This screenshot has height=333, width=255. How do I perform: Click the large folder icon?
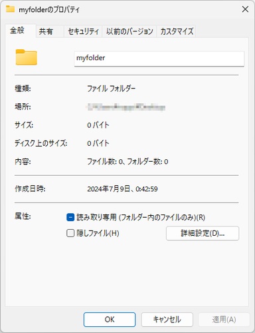coord(27,57)
